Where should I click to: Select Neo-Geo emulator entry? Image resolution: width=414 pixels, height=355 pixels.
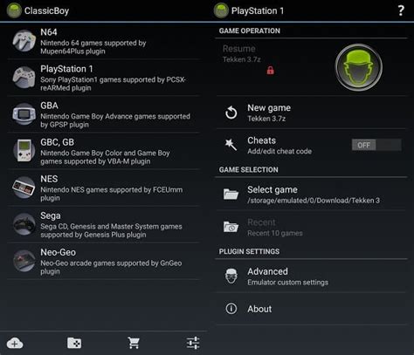point(104,261)
